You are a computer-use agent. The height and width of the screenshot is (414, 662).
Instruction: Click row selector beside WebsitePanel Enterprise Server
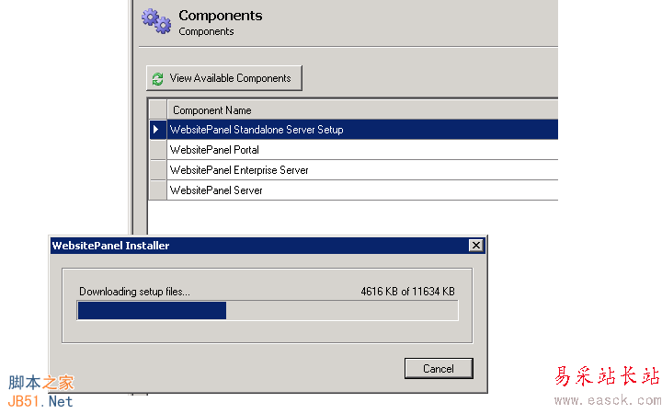[x=157, y=170]
